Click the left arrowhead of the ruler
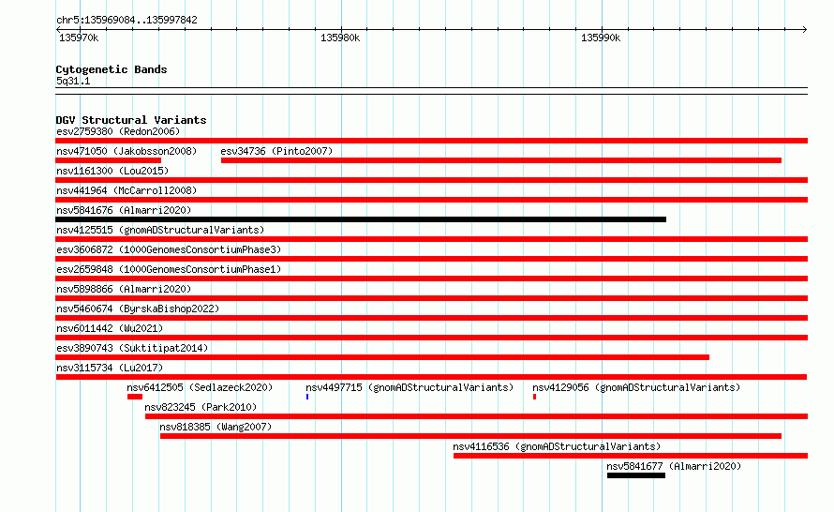 click(58, 29)
